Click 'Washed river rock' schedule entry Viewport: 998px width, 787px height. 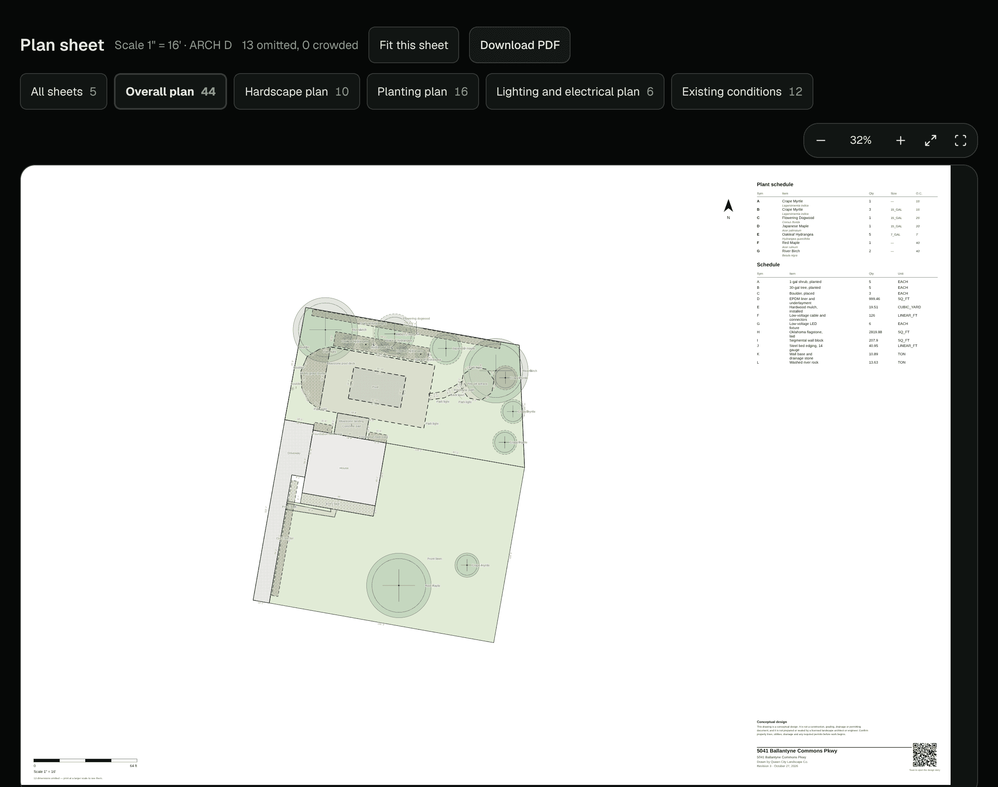(804, 363)
